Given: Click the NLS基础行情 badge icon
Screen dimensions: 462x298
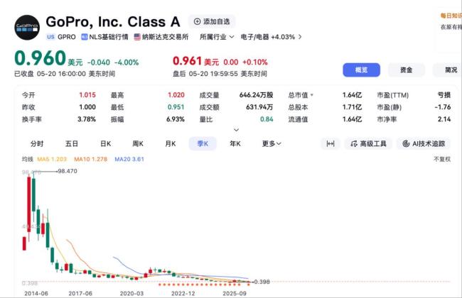Looking at the screenshot, I should 85,37.
